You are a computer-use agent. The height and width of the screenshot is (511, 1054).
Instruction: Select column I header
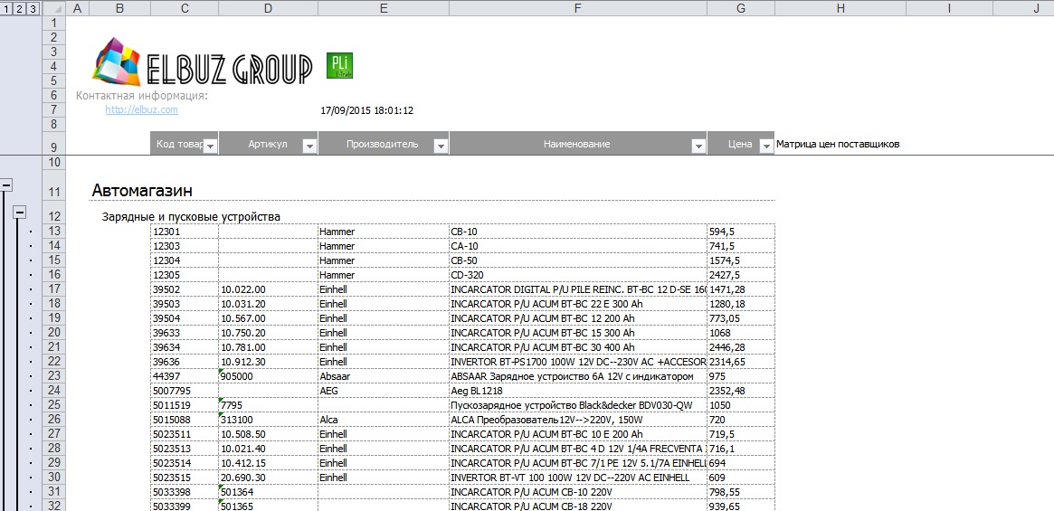pyautogui.click(x=949, y=8)
